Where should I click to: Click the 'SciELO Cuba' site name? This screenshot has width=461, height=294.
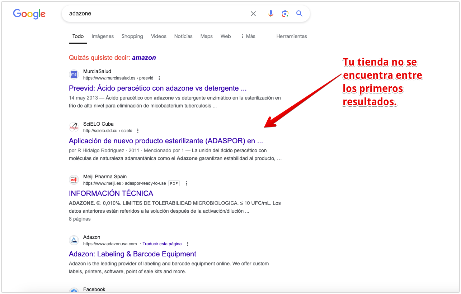tap(98, 124)
